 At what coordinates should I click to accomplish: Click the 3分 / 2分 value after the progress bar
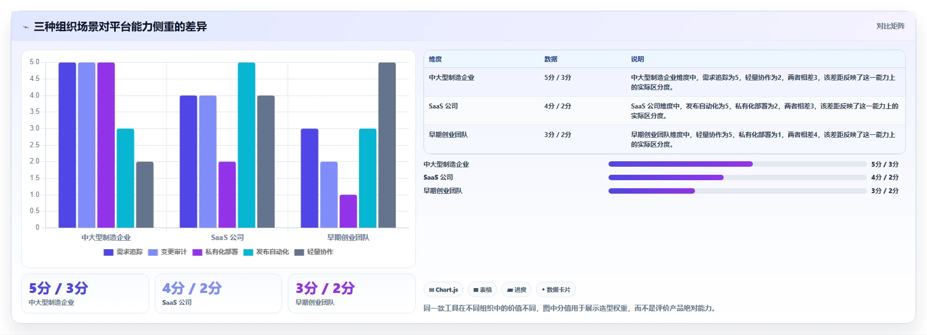click(885, 191)
